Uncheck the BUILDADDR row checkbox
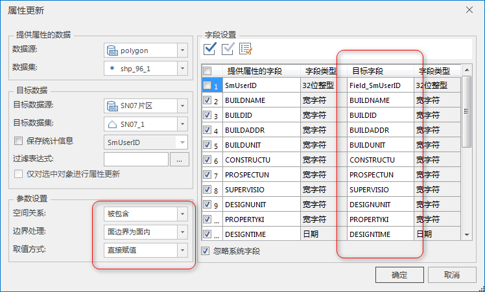 click(x=207, y=129)
